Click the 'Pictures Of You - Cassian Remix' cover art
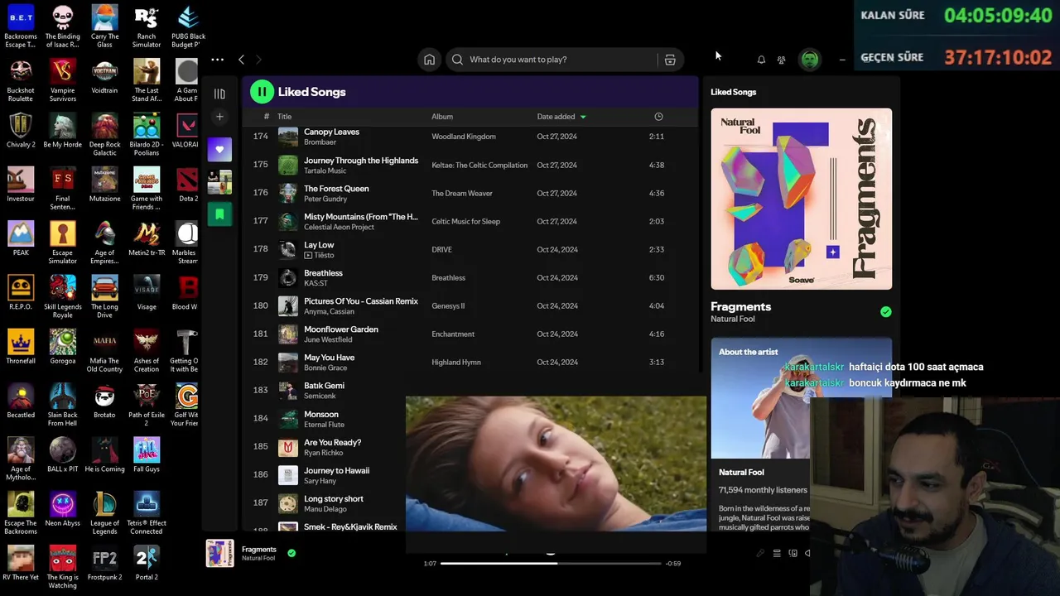The height and width of the screenshot is (596, 1060). pyautogui.click(x=287, y=306)
